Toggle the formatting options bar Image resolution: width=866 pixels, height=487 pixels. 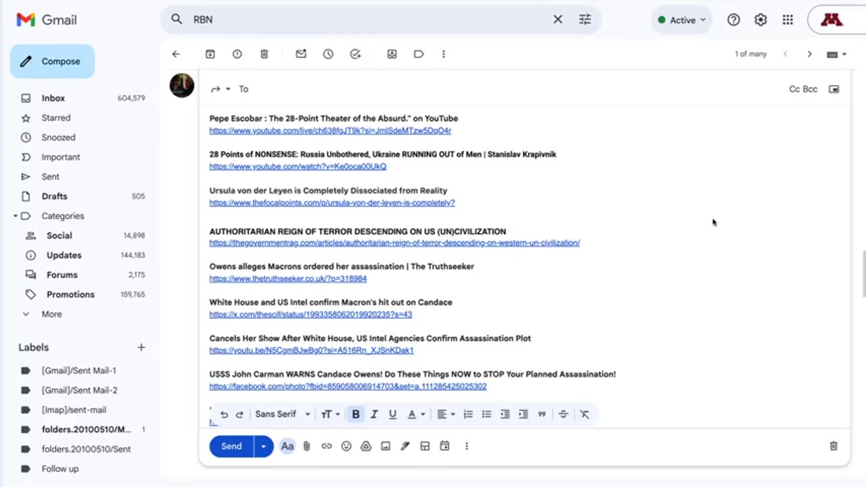(x=288, y=446)
